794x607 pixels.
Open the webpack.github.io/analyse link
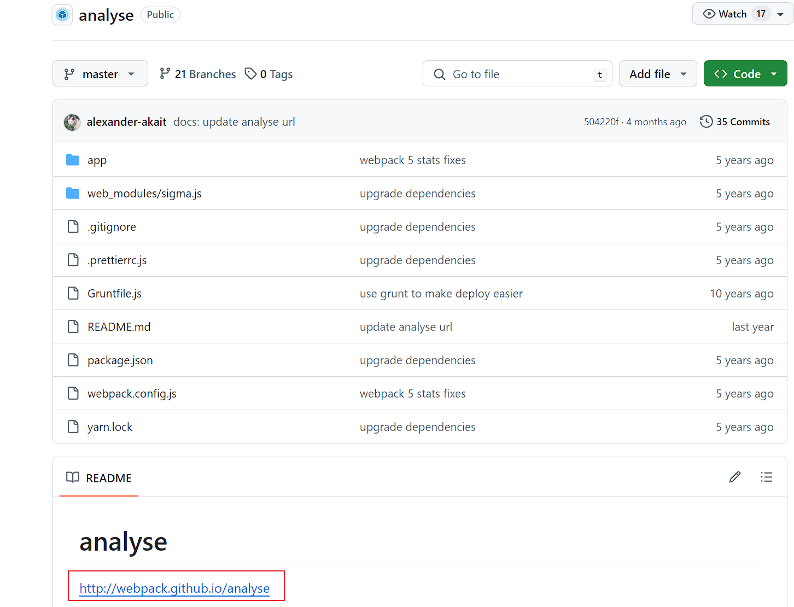(174, 588)
